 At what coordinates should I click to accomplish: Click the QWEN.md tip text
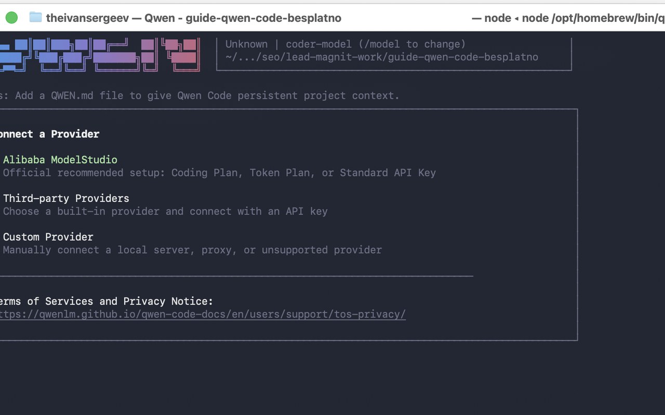coord(200,95)
